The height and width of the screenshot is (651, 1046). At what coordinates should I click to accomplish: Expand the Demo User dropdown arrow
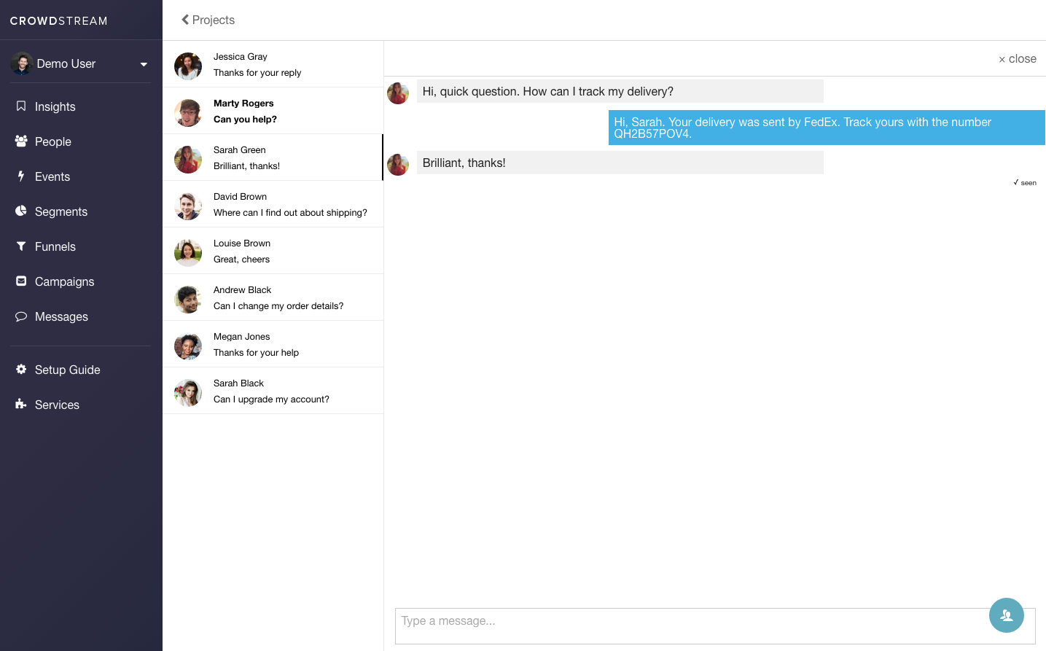click(144, 64)
